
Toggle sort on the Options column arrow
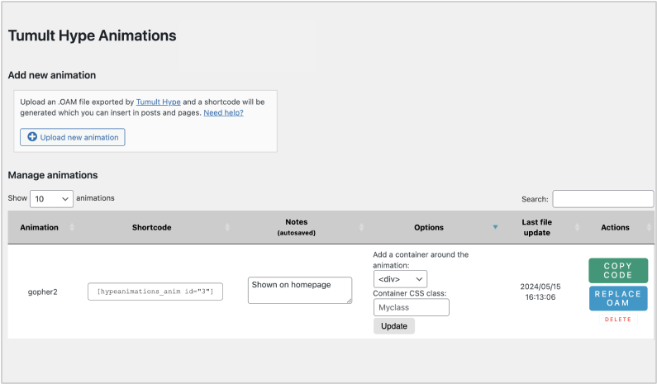tap(495, 227)
